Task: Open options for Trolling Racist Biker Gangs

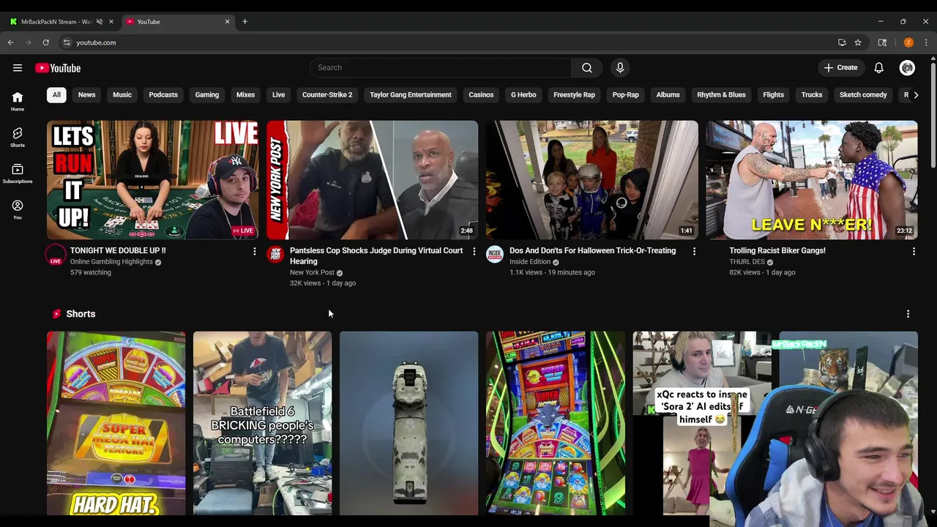Action: pos(914,251)
